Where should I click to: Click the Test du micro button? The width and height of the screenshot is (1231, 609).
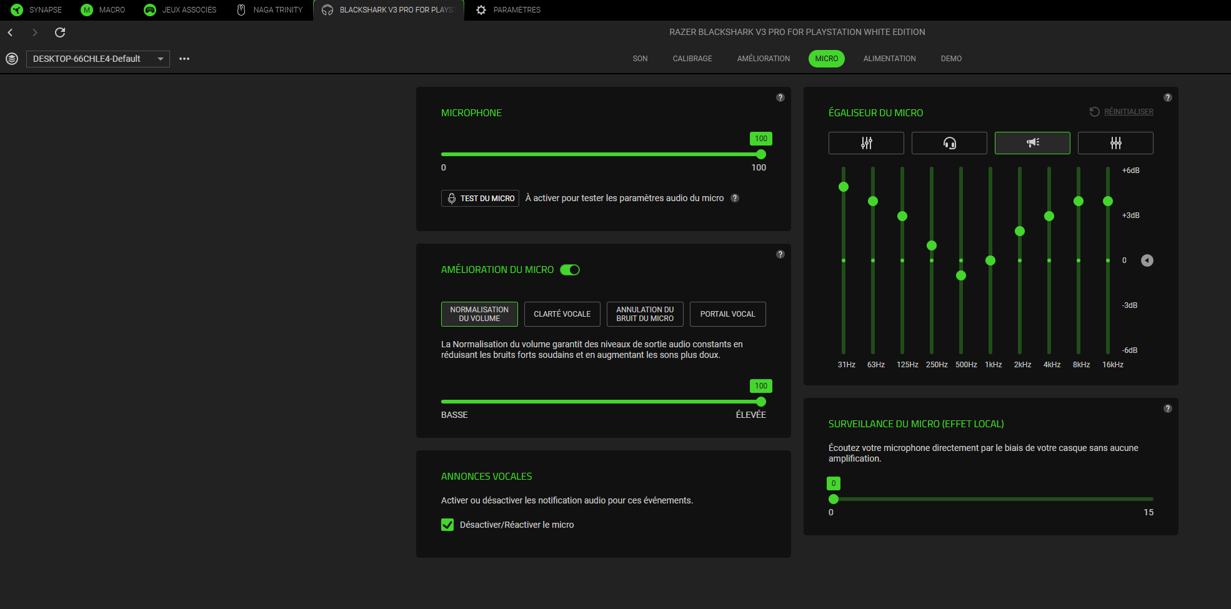480,199
